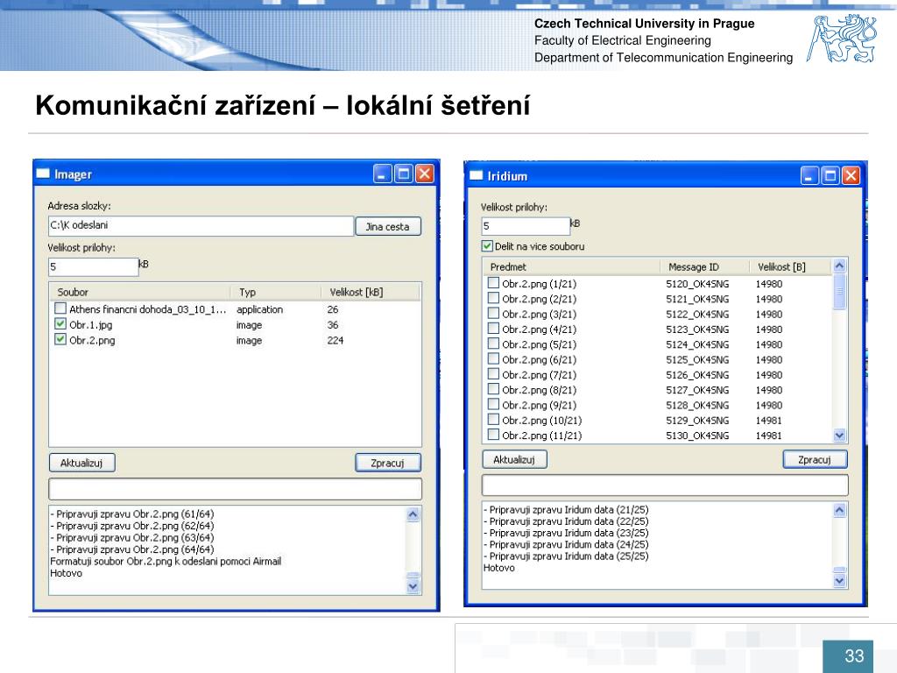Sort by the Soubor column header

click(141, 292)
